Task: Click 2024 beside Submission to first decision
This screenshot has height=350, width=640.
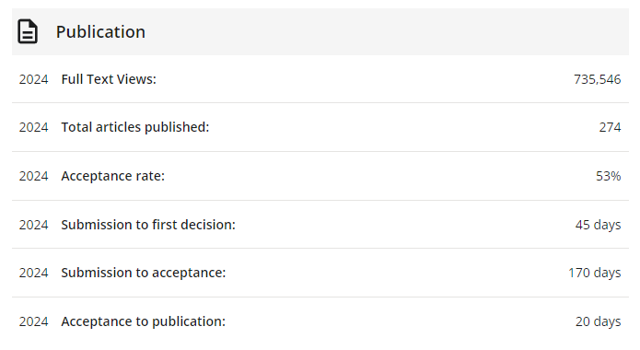Action: pos(33,224)
